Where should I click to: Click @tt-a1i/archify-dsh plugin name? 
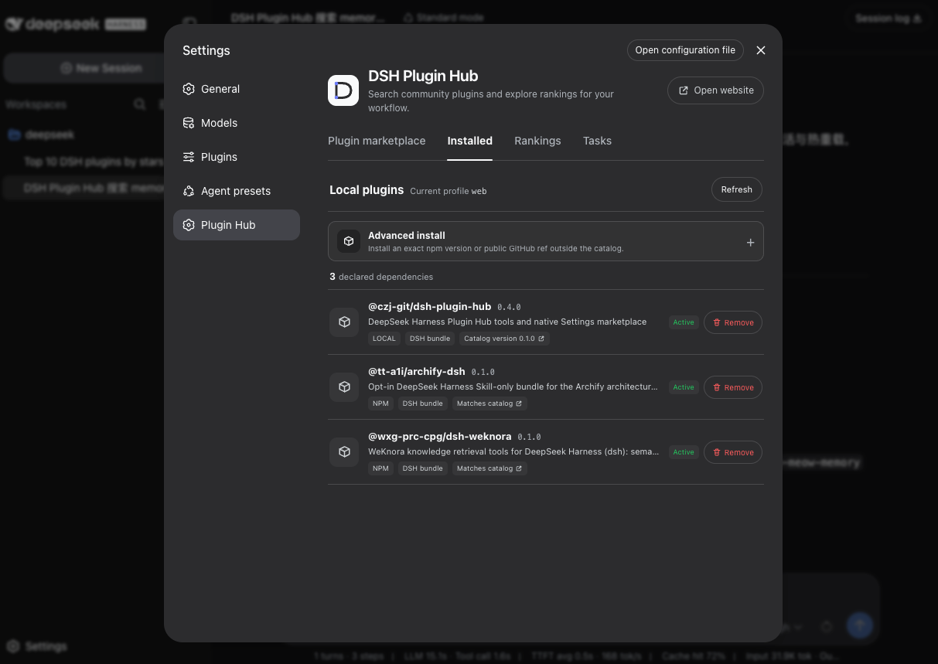click(417, 371)
